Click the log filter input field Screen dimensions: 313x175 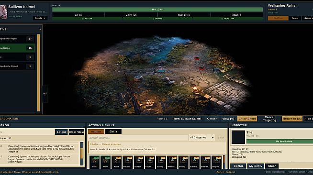pos(27,132)
